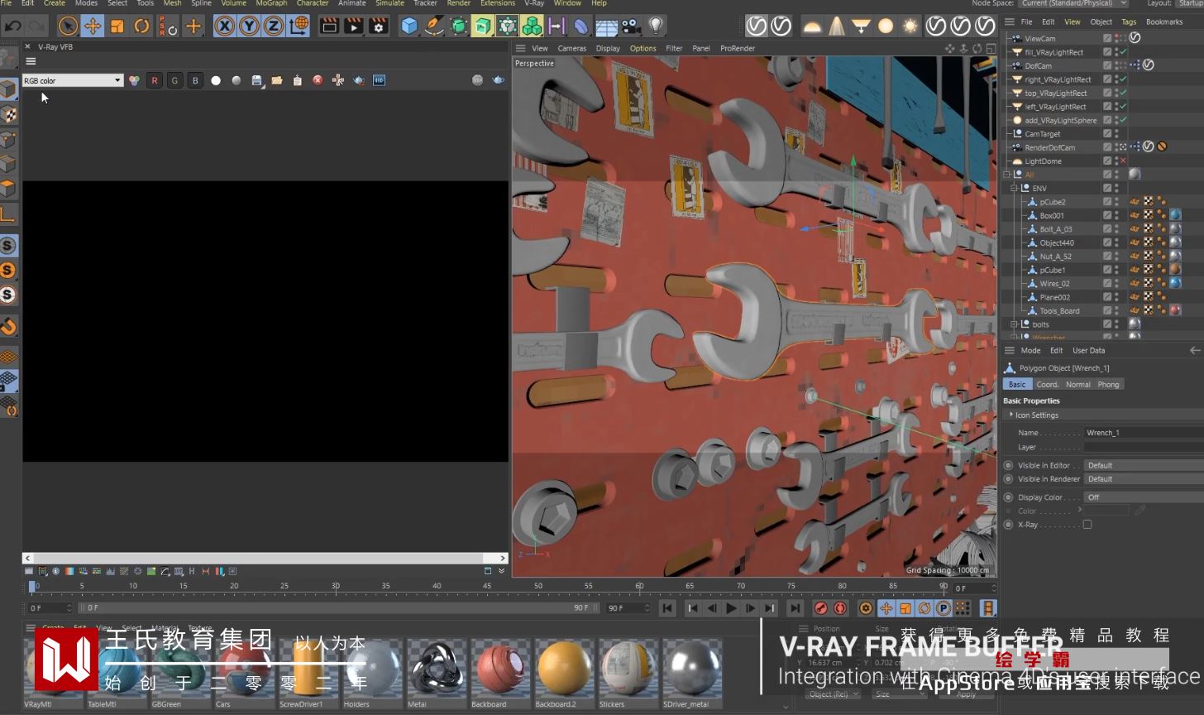Enable the X-Ray checkbox

tap(1087, 525)
